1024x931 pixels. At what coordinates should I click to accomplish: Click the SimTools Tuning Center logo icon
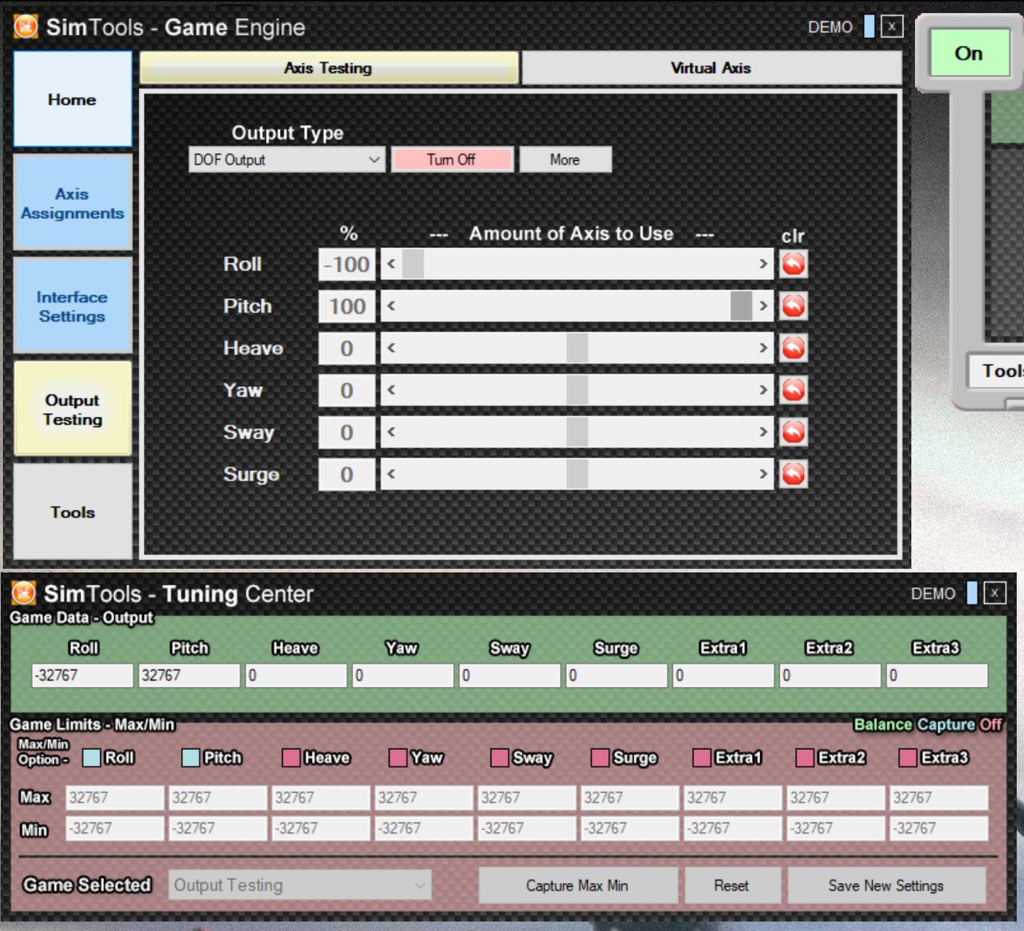[24, 594]
